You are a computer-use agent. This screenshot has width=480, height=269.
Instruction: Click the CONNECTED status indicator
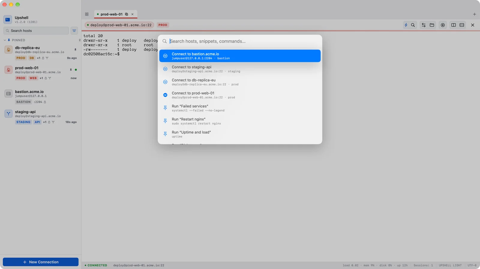pos(96,265)
